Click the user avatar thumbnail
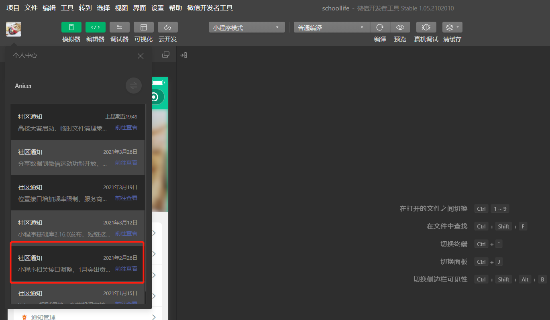The height and width of the screenshot is (320, 550). coord(14,29)
